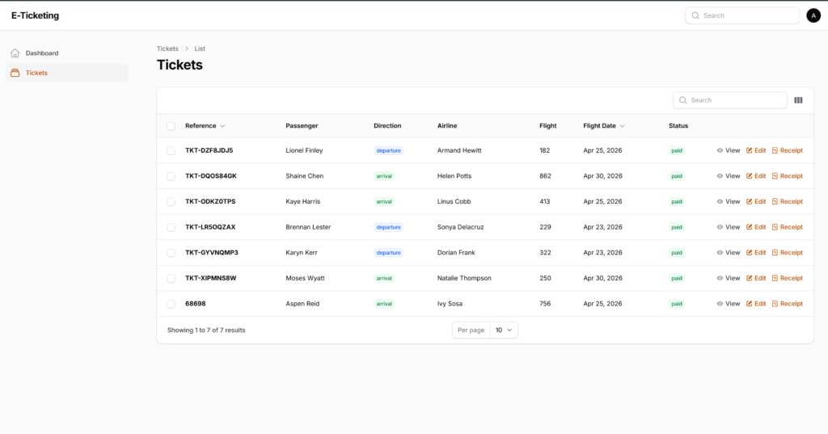Check the TKT-GYVNQMP3 row checkbox
Image resolution: width=828 pixels, height=434 pixels.
point(171,253)
